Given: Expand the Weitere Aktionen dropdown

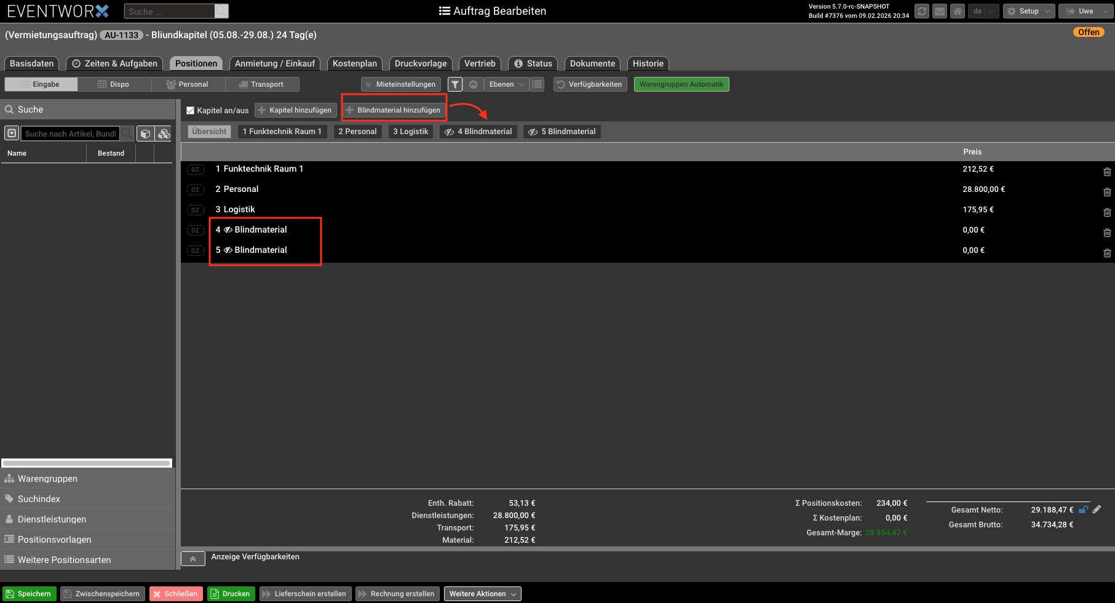Looking at the screenshot, I should click(482, 594).
